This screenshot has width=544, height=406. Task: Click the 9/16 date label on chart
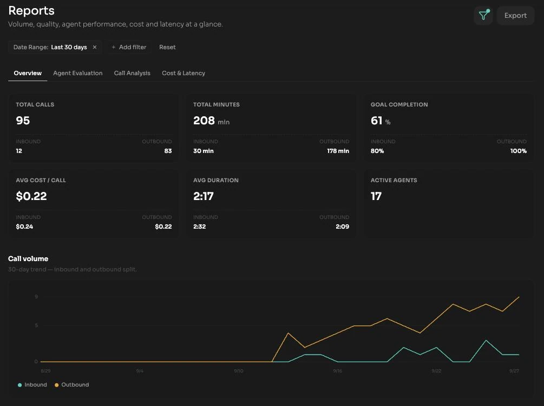point(338,371)
